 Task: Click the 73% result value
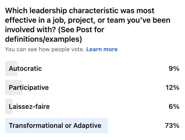pos(172,125)
